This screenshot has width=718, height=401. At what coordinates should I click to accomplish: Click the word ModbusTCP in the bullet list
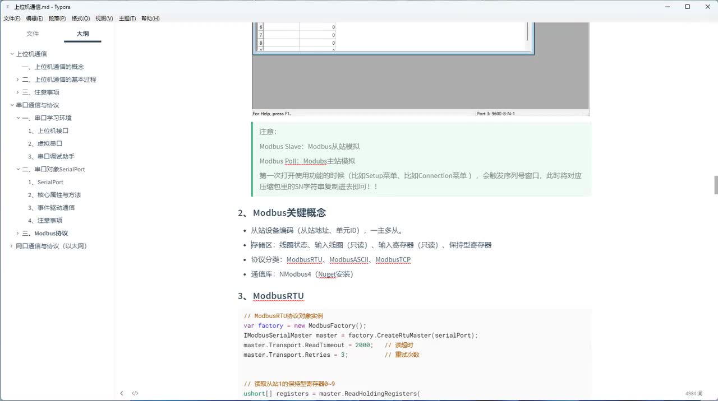coord(393,260)
